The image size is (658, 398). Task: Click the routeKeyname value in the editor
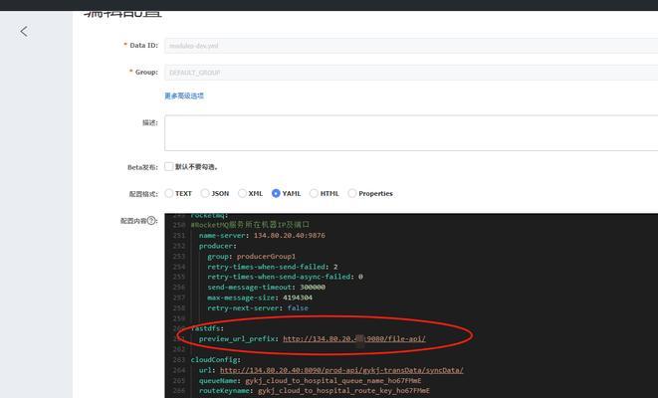(x=343, y=390)
